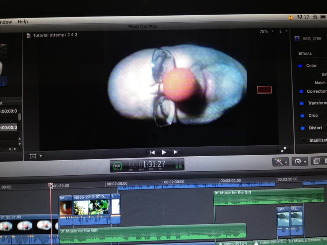Toggle the Transform effect checkbox
Screen dimensions: 327x245
pyautogui.click(x=302, y=103)
